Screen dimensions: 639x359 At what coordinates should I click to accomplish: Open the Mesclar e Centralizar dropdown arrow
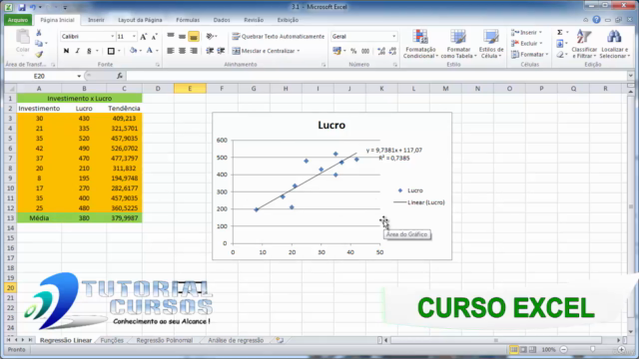point(299,51)
